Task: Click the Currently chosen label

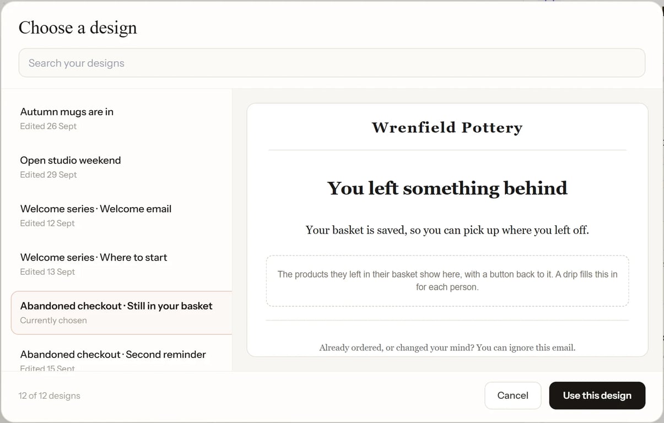Action: 53,320
